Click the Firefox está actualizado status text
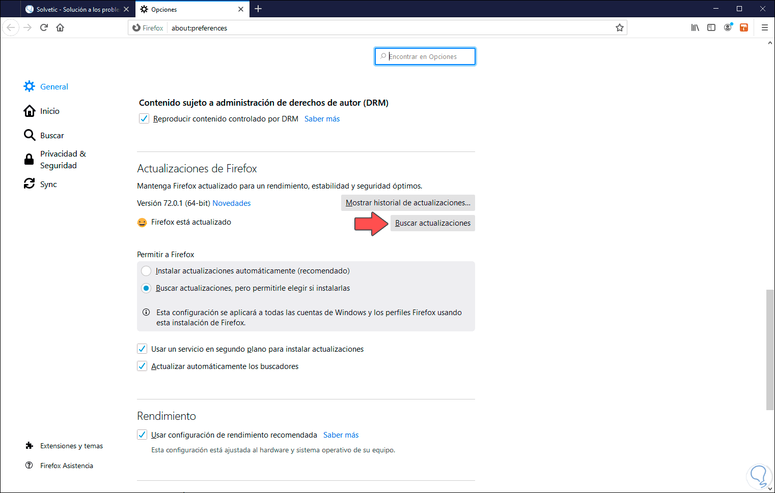 pyautogui.click(x=191, y=222)
